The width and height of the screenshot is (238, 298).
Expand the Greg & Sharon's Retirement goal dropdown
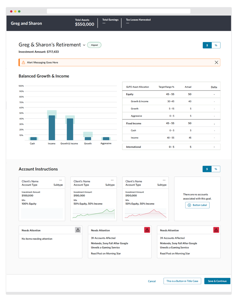84,45
